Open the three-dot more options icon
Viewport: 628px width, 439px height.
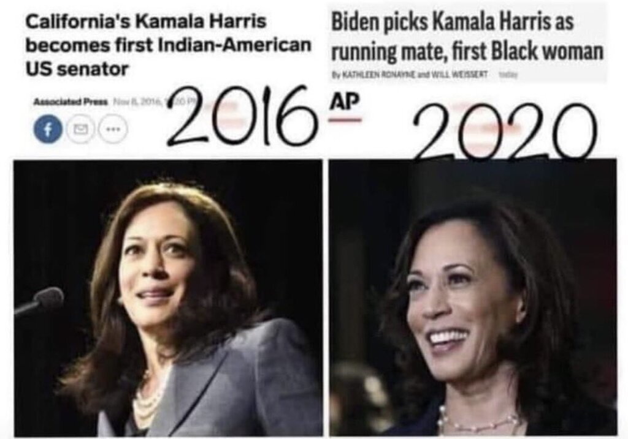coord(112,130)
